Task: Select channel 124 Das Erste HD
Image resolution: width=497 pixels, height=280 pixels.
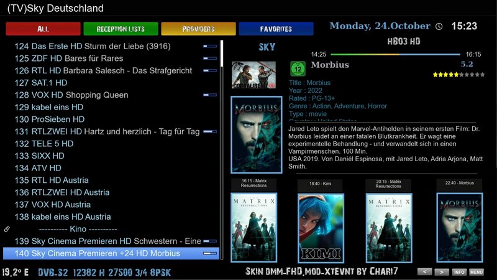Action: point(111,46)
